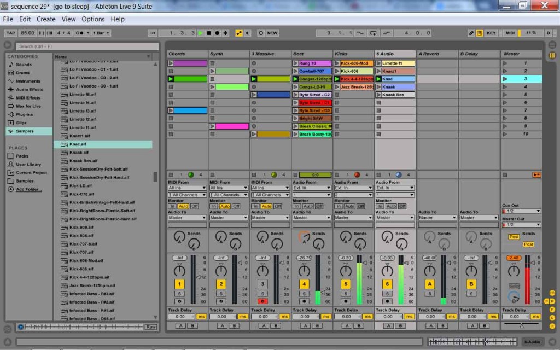The height and width of the screenshot is (350, 560).
Task: Toggle the Loop switch in the transport bar
Action: tap(373, 33)
